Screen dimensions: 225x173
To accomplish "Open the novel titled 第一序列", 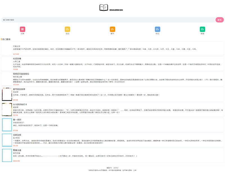I will point(17,120).
